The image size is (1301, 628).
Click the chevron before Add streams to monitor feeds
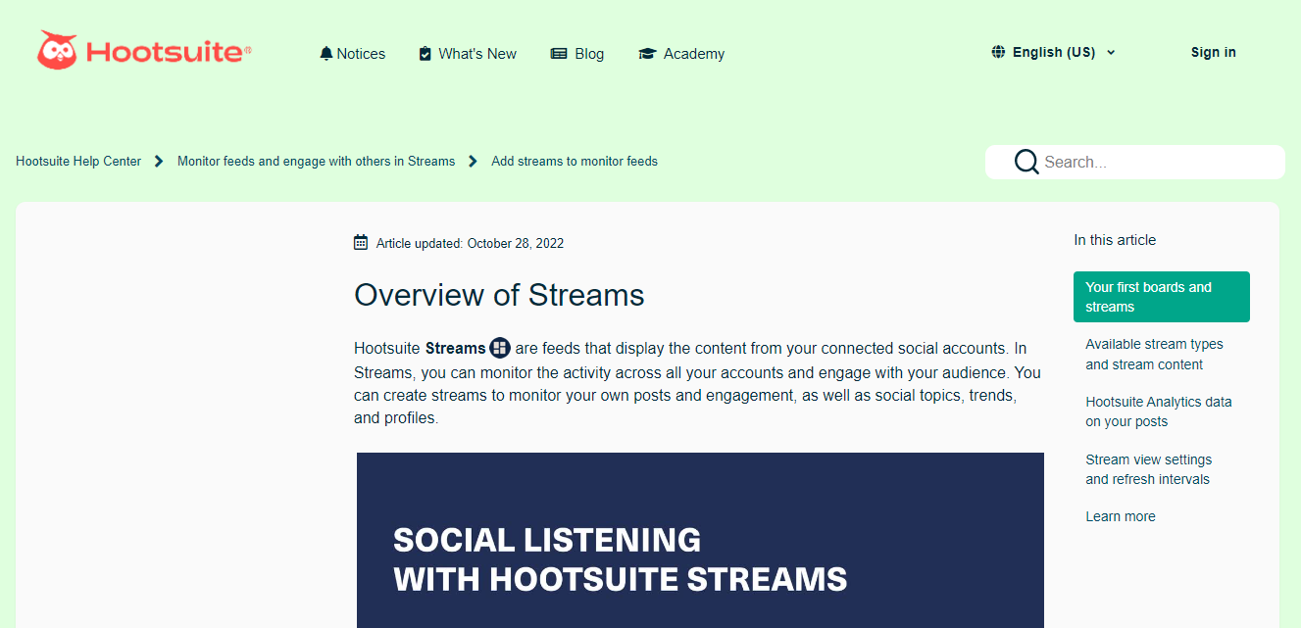tap(473, 162)
